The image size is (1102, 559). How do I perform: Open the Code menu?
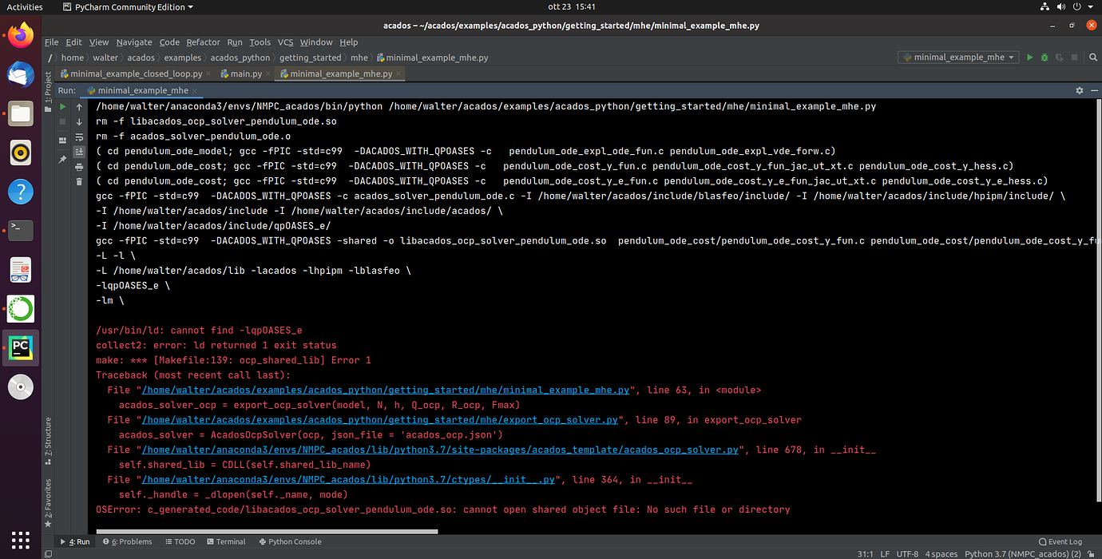pyautogui.click(x=169, y=42)
